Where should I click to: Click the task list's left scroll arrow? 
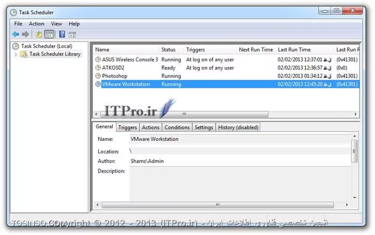[x=96, y=114]
